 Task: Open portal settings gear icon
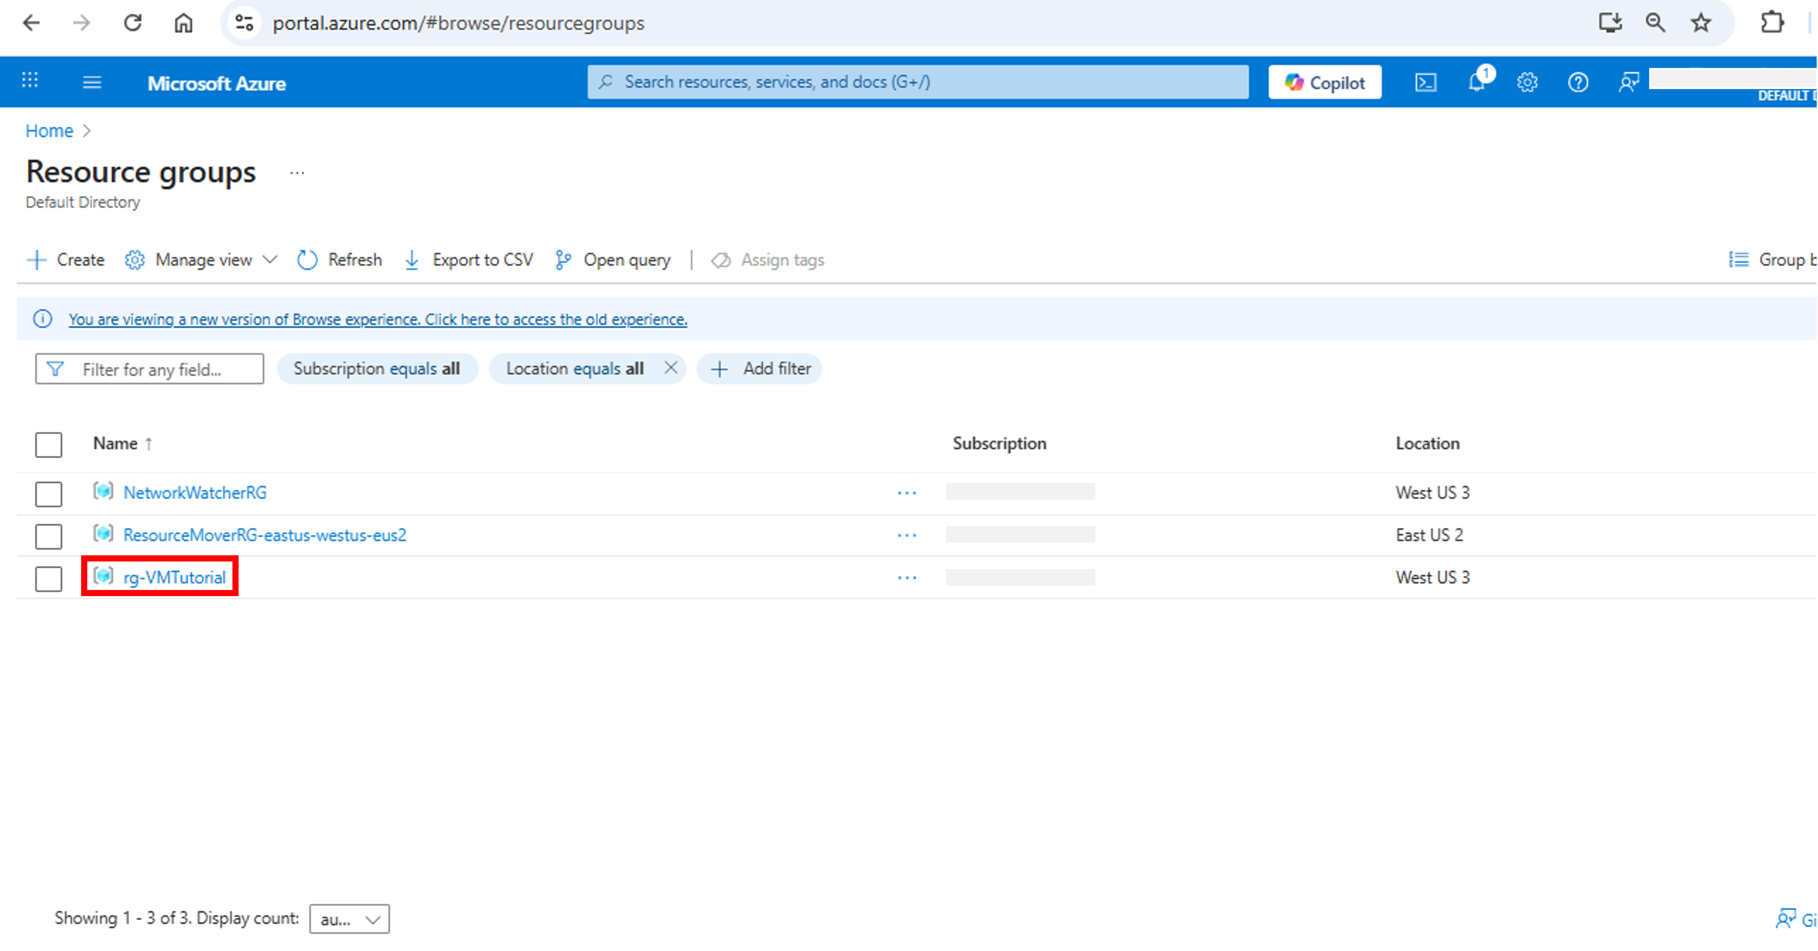(x=1526, y=82)
